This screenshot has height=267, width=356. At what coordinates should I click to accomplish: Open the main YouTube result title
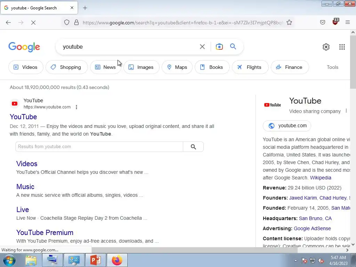tap(23, 117)
